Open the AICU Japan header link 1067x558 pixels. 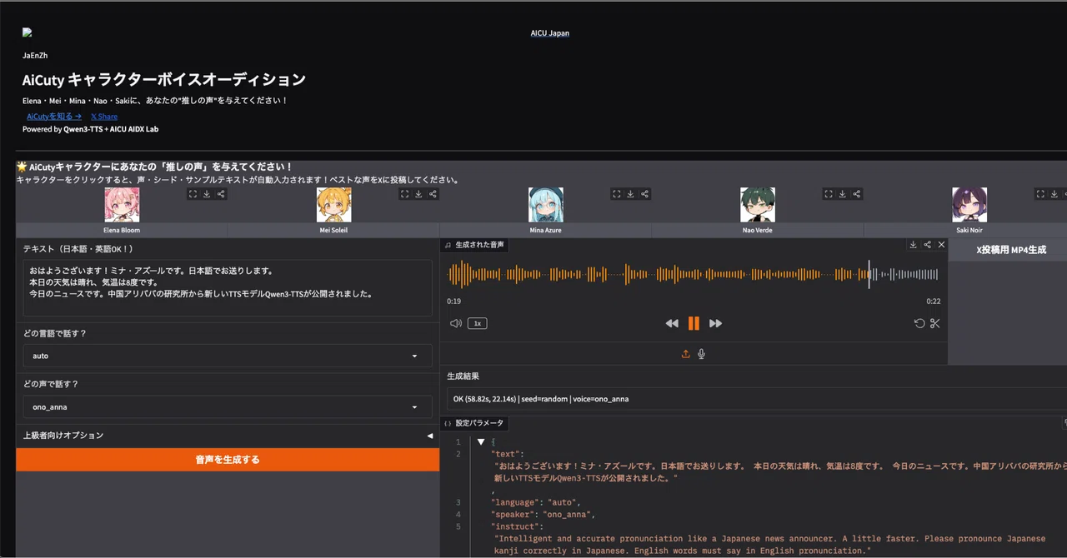(550, 33)
